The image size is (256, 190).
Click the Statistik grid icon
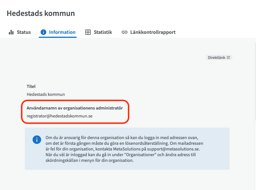click(x=88, y=32)
